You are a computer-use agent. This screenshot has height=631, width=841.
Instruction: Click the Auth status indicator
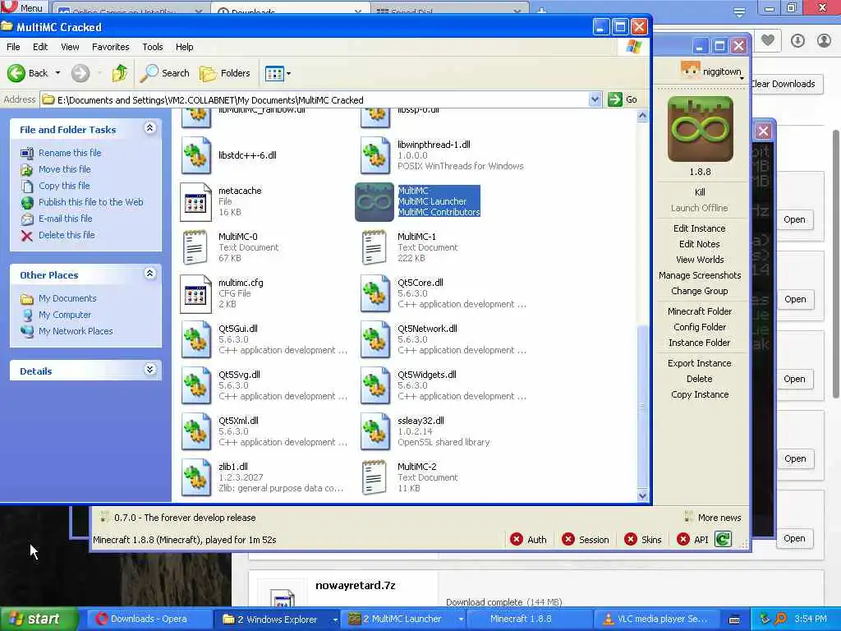528,540
